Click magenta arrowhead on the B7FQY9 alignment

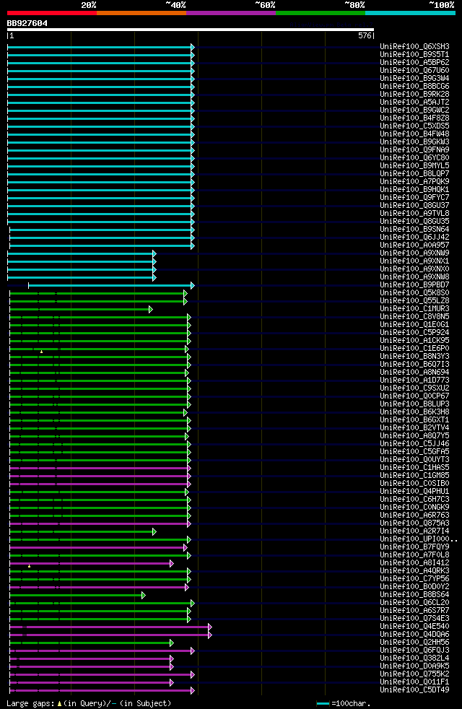pos(186,547)
